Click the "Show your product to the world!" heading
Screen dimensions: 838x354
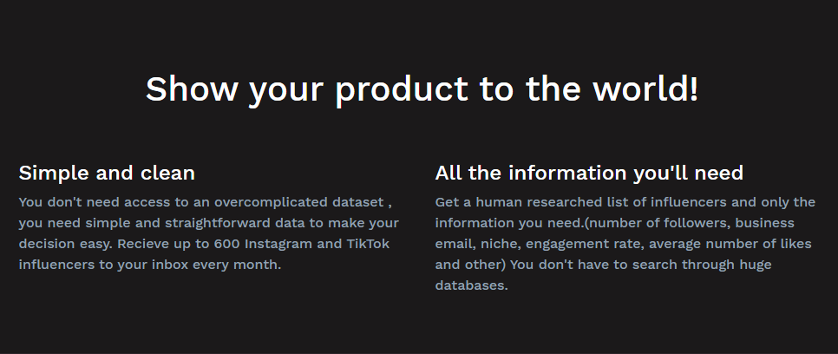(x=422, y=88)
